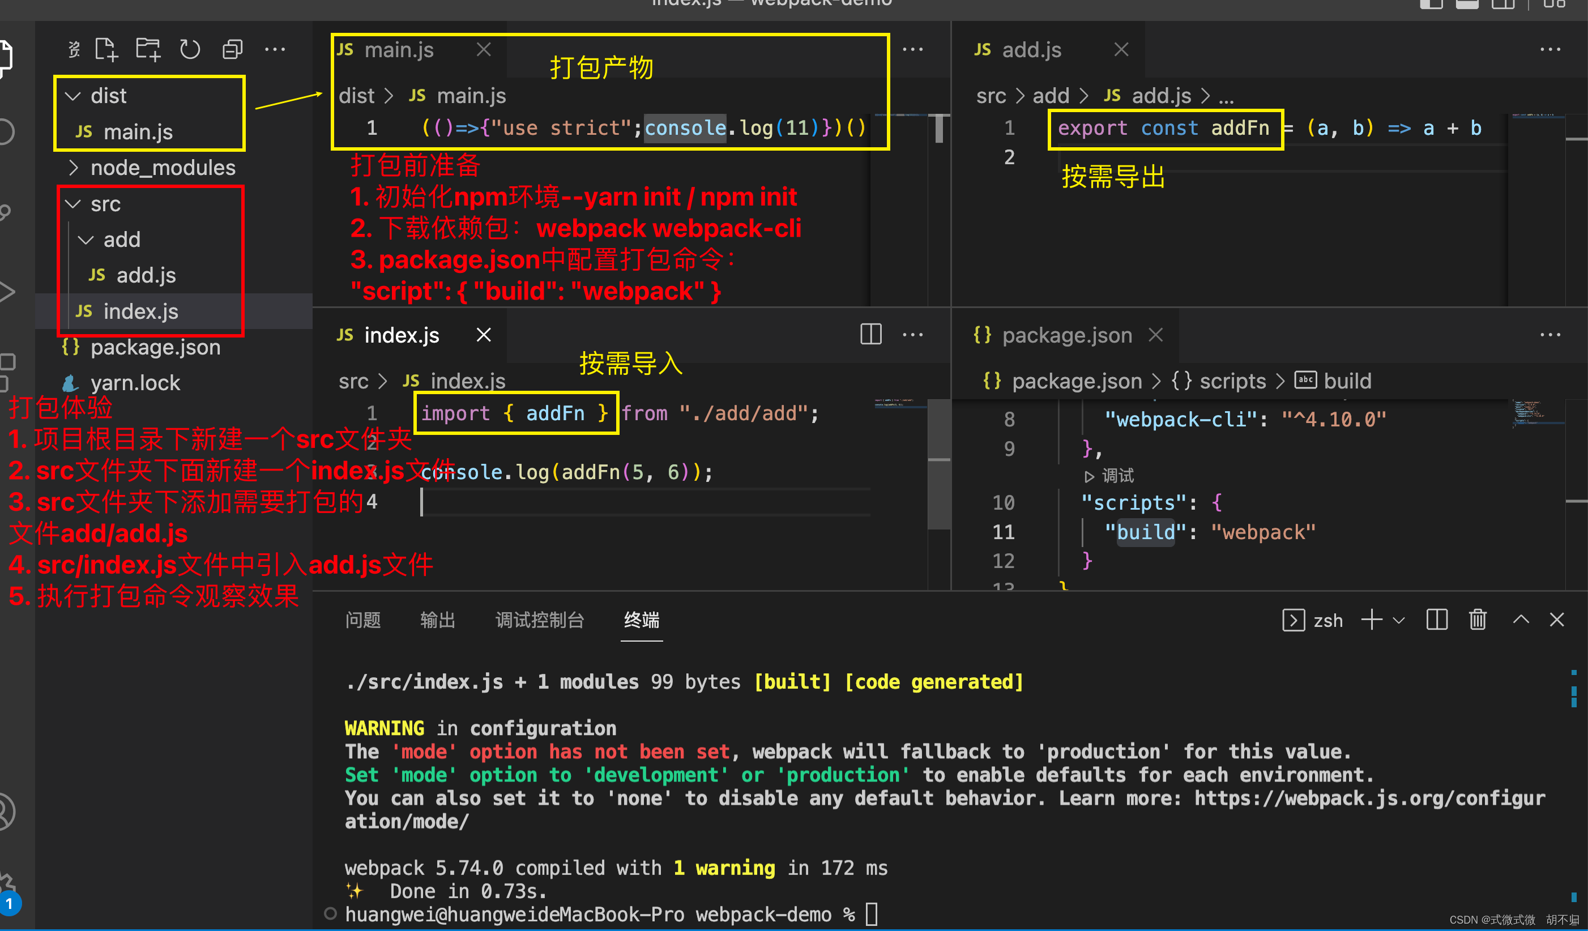Click the New Folder icon in explorer
This screenshot has width=1588, height=931.
click(x=148, y=49)
